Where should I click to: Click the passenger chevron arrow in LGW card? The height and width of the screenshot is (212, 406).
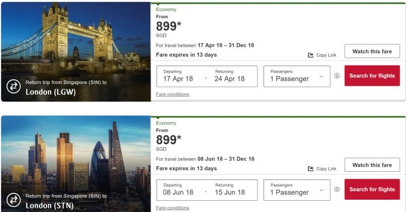point(321,77)
